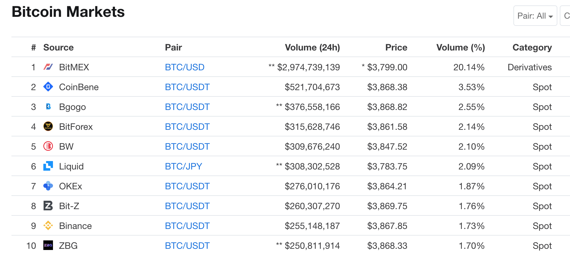Open BitMEX BTC/USD pair link
Screen dimensions: 570x253
[x=184, y=67]
